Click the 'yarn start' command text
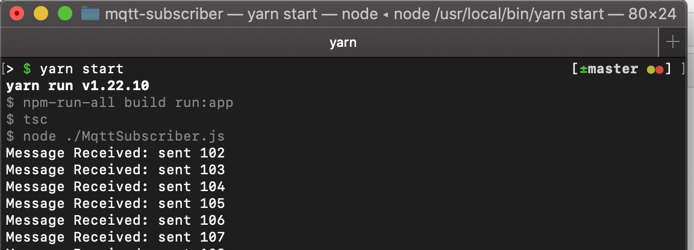The image size is (694, 250). point(81,69)
